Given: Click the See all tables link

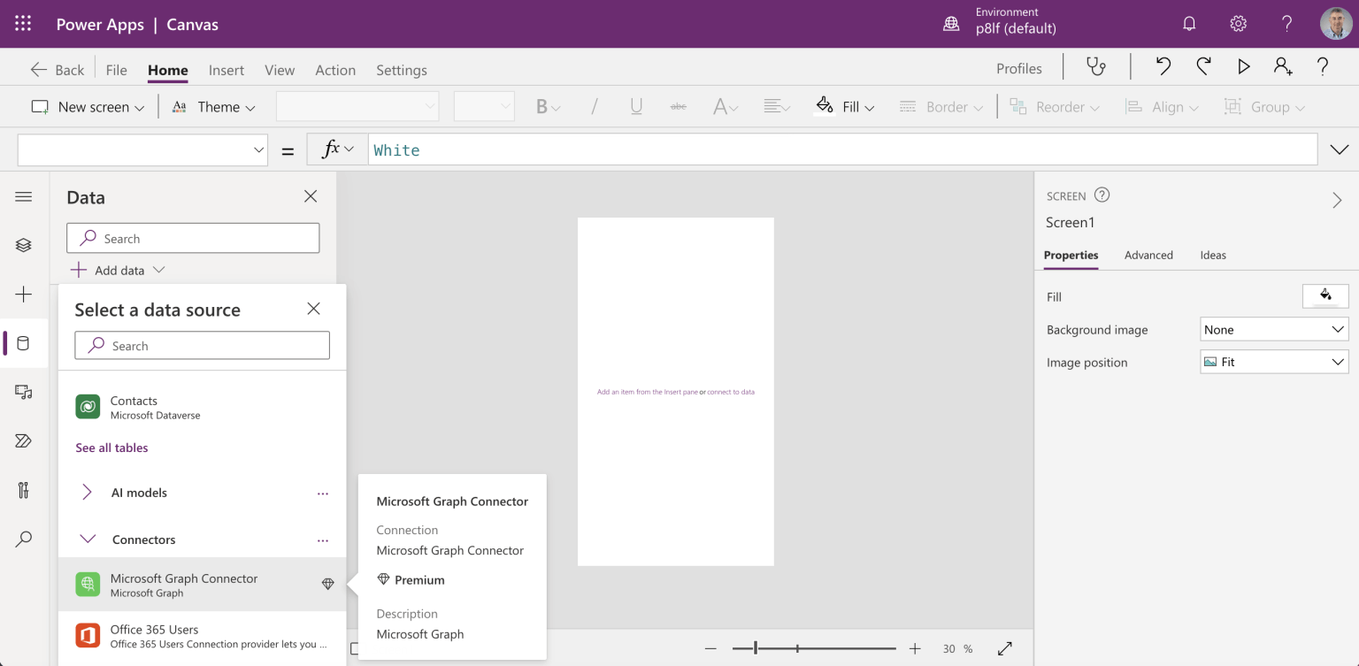Looking at the screenshot, I should tap(111, 448).
